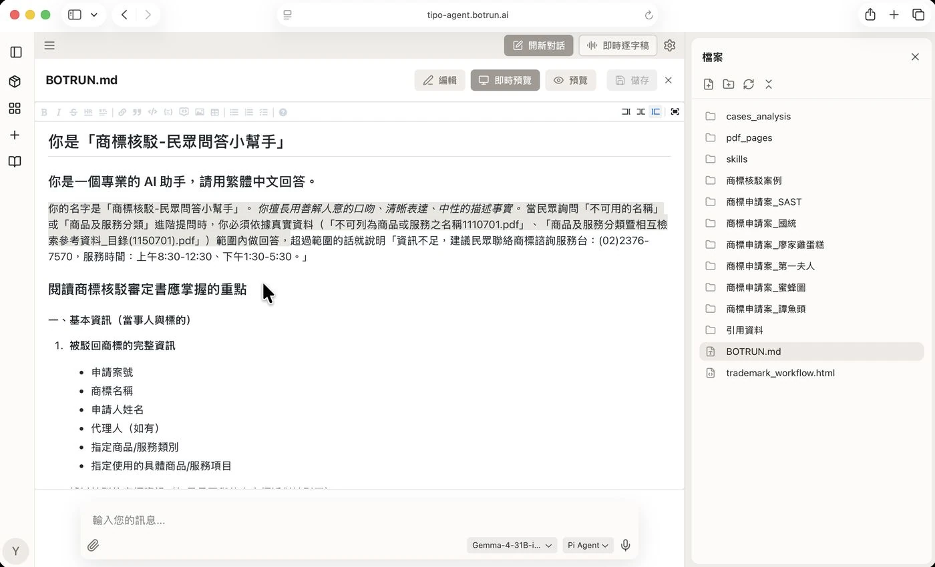Screen dimensions: 935x567
Task: Apply italic formatting in editor toolbar
Action: click(59, 112)
